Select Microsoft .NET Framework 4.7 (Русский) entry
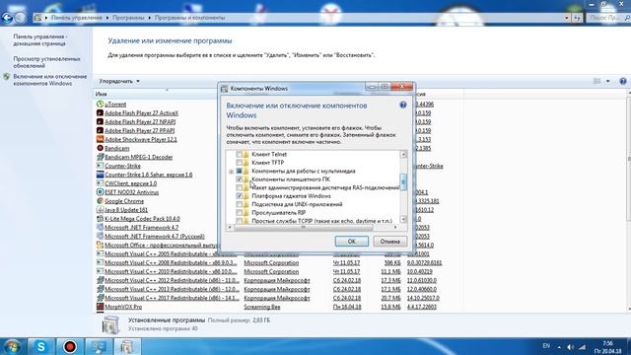 pyautogui.click(x=155, y=237)
